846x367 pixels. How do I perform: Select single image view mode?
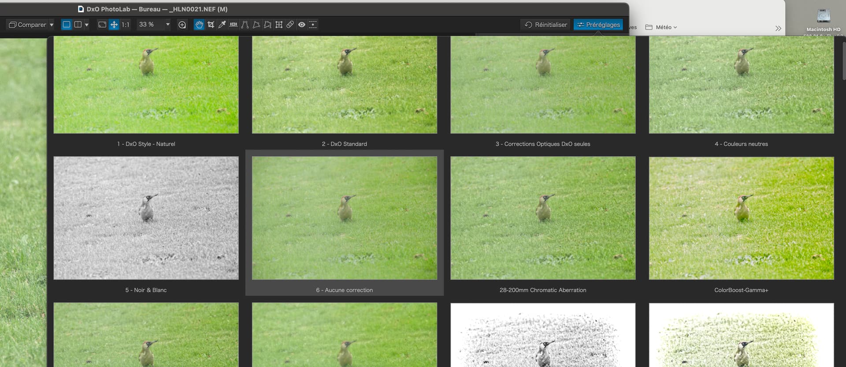coord(67,25)
